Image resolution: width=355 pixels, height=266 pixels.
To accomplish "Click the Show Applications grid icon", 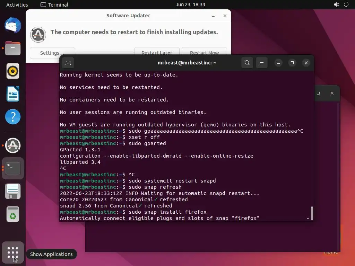I will pos(13,252).
